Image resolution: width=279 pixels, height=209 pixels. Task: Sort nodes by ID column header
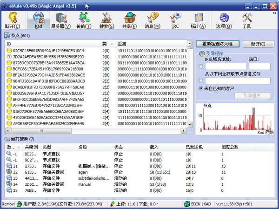tap(53, 44)
